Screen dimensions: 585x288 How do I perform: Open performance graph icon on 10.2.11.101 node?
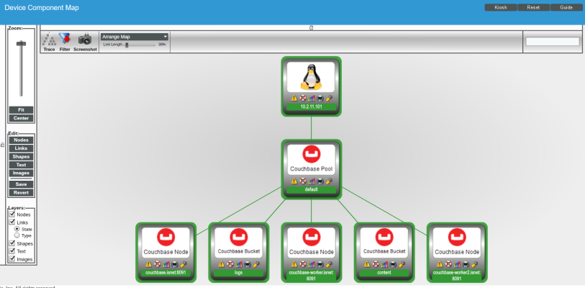pos(312,98)
